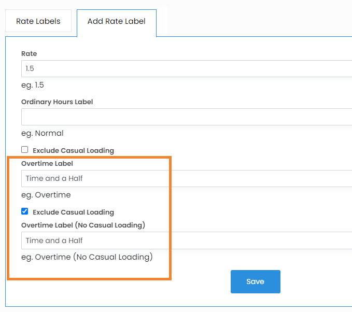Click the "eg. Overtime" hint under Overtime Label
The image size is (352, 312).
[46, 195]
